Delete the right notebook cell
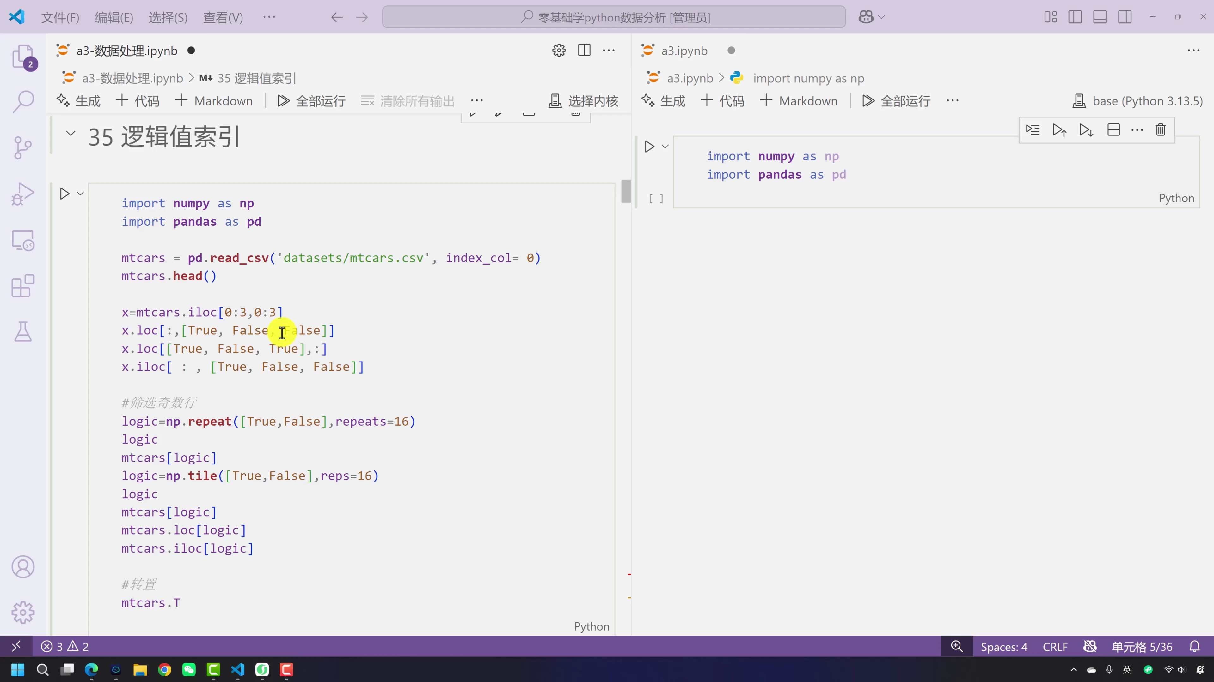The height and width of the screenshot is (682, 1214). tap(1160, 129)
